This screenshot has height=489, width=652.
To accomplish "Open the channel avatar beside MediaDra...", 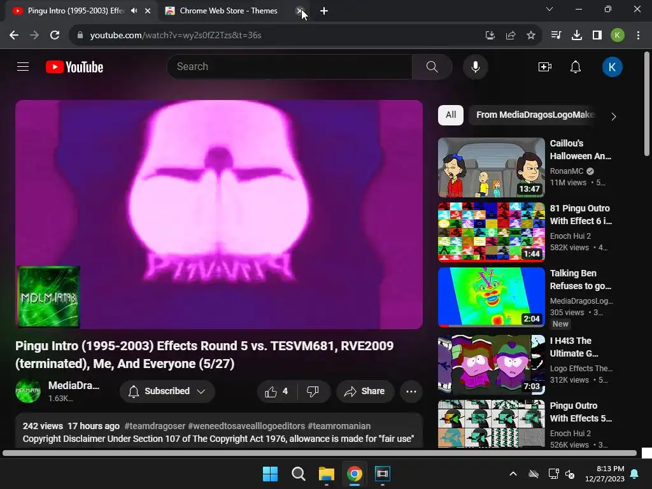I will pyautogui.click(x=28, y=391).
